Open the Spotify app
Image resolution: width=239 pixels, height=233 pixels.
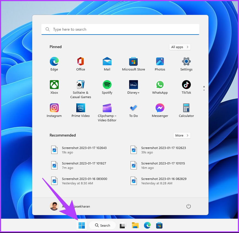click(x=107, y=85)
